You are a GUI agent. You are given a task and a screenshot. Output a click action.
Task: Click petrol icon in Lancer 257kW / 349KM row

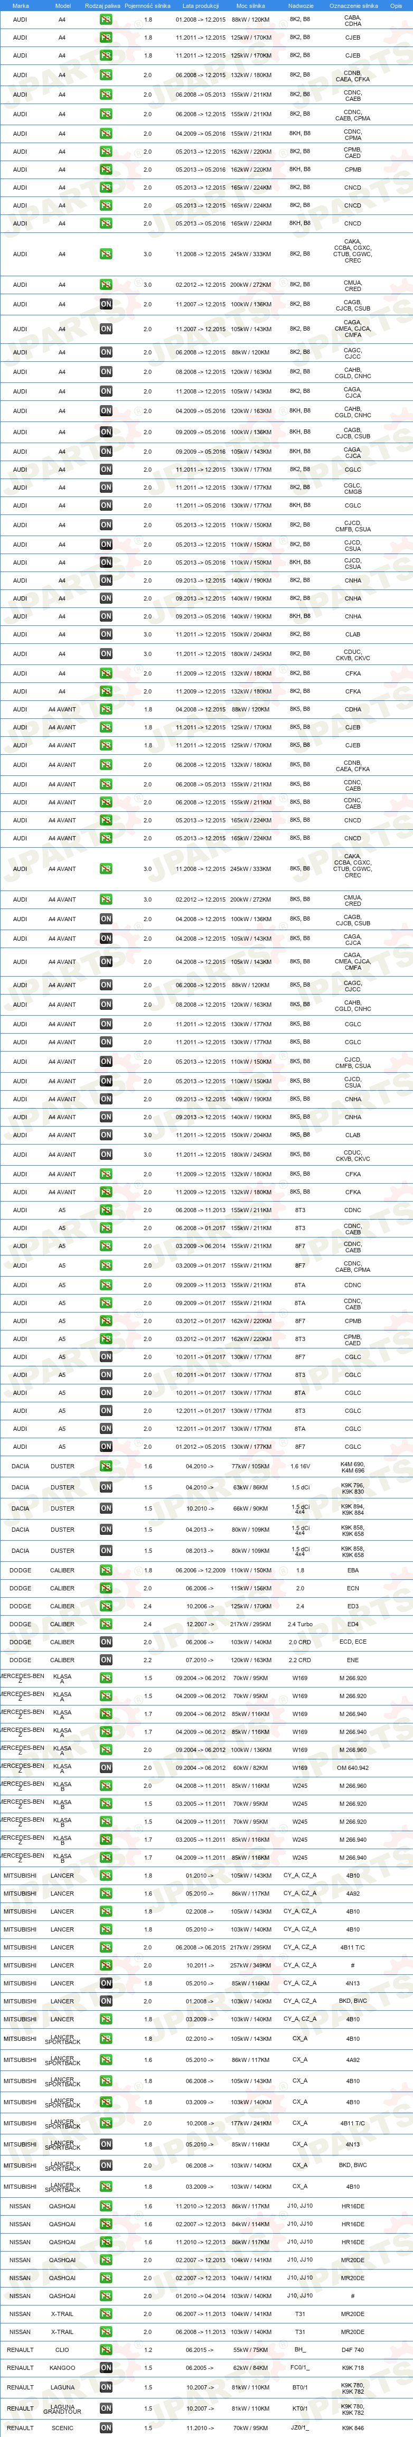click(106, 1965)
